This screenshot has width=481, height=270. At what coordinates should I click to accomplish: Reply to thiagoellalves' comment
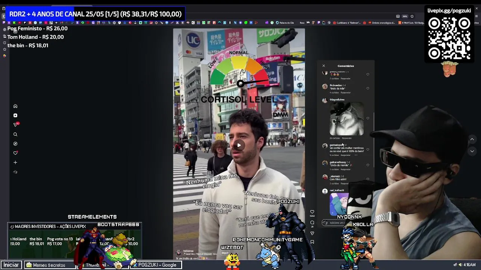pos(347,138)
